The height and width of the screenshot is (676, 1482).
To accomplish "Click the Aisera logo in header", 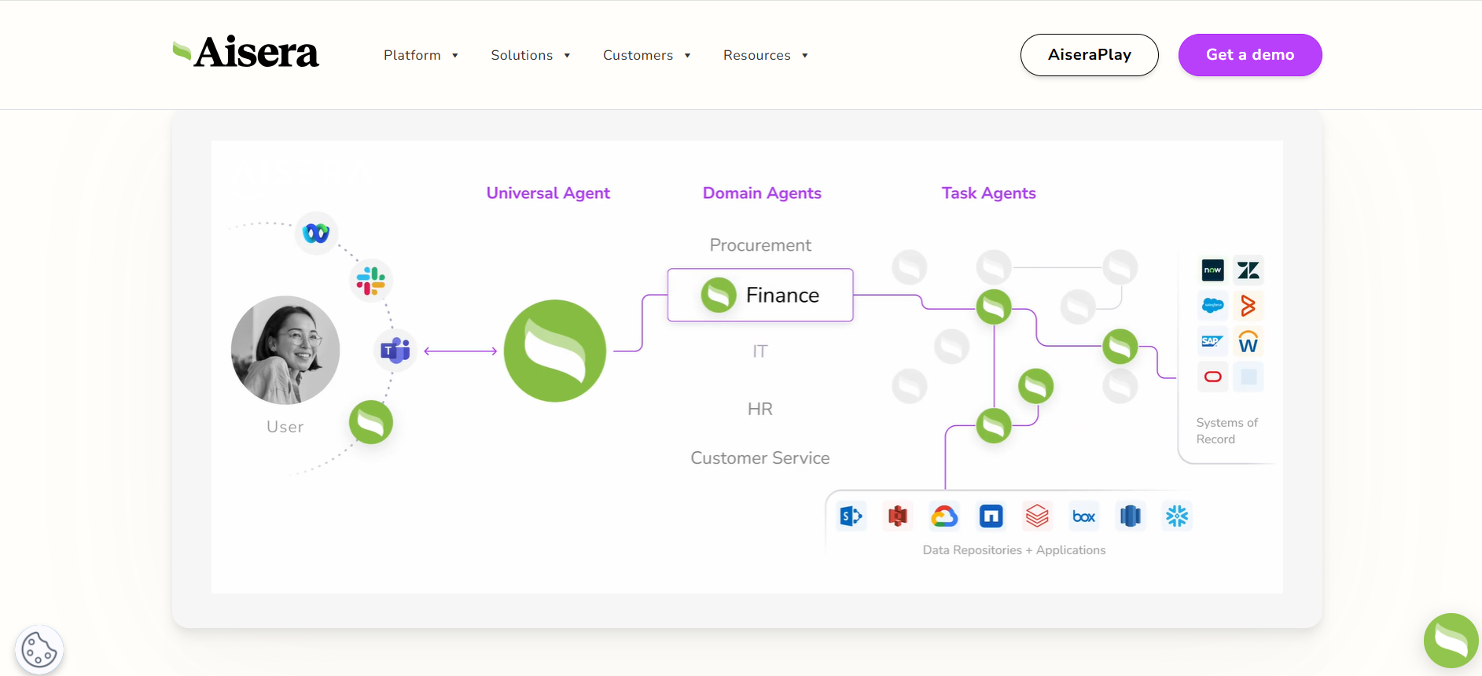I will tap(246, 53).
